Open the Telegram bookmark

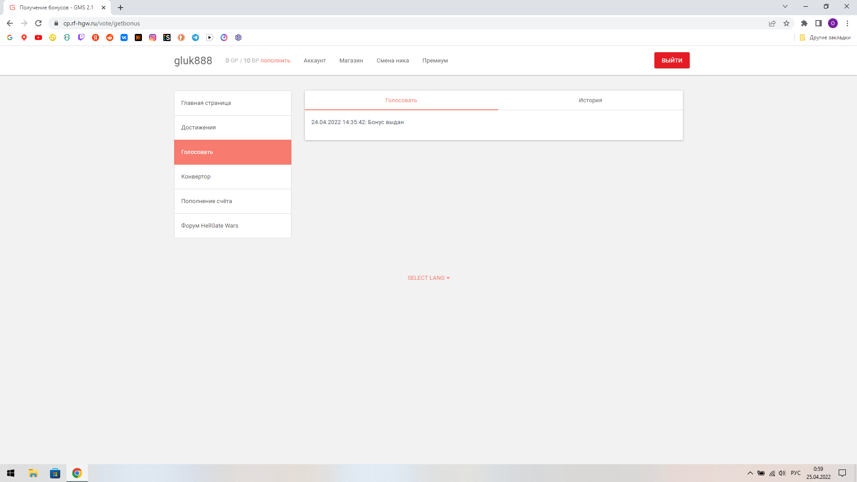tap(196, 37)
